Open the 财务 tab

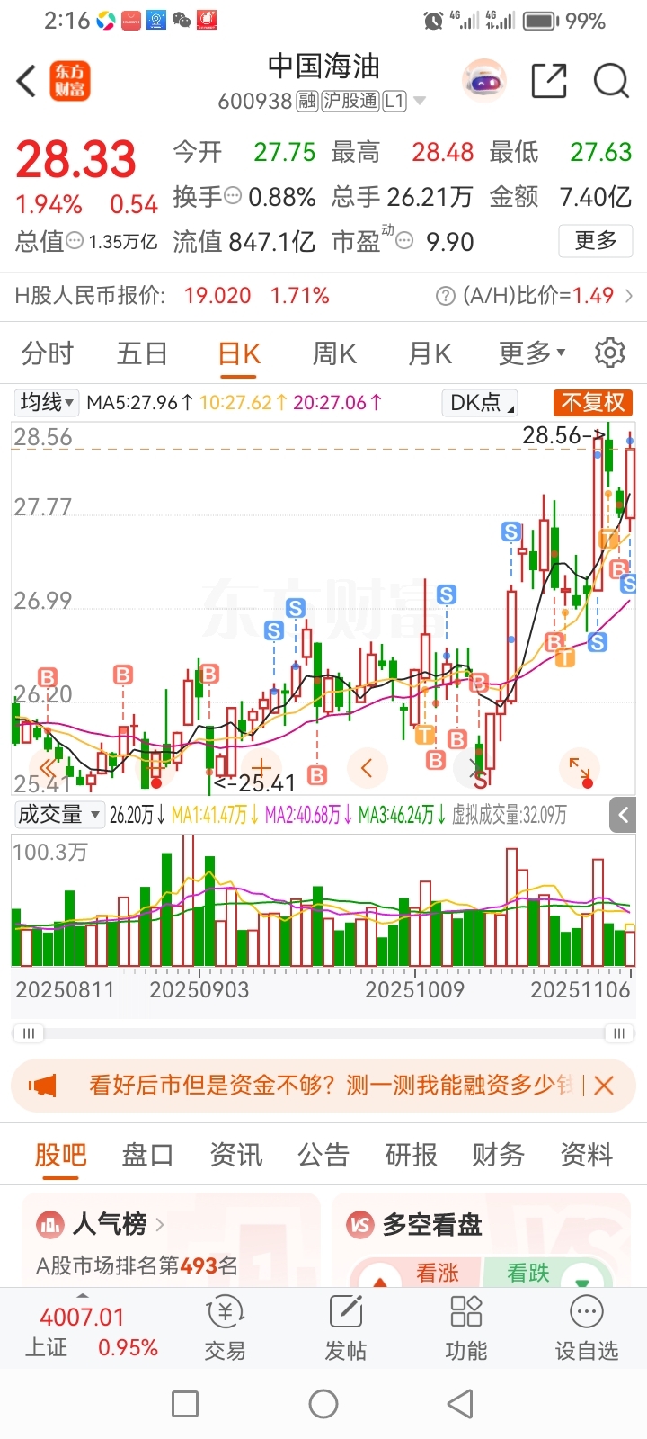click(499, 1154)
